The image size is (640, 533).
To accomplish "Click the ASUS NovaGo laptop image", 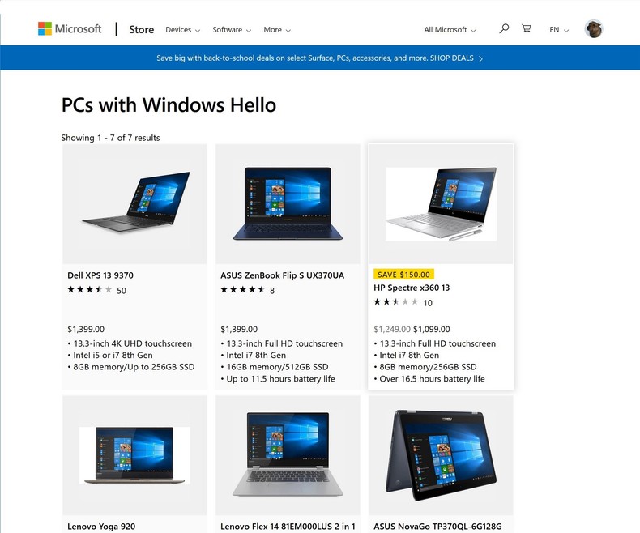I will pyautogui.click(x=441, y=455).
